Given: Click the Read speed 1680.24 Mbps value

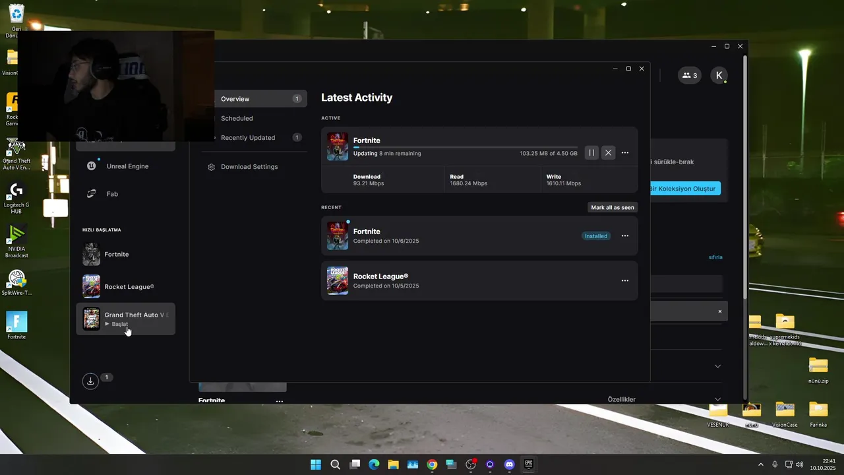Looking at the screenshot, I should (469, 183).
